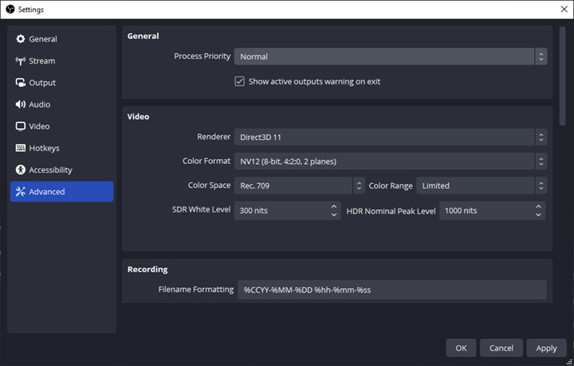
Task: Click the Stream antenna icon
Action: [x=21, y=61]
